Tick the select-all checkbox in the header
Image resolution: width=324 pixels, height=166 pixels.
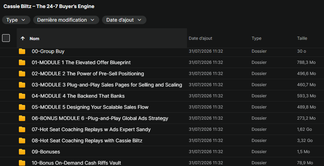[x=6, y=38]
